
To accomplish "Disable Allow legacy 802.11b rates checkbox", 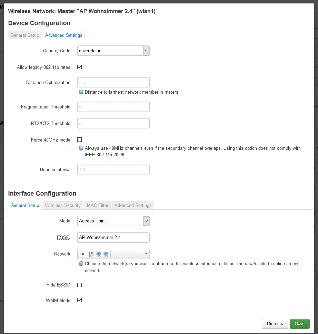I will [x=80, y=67].
